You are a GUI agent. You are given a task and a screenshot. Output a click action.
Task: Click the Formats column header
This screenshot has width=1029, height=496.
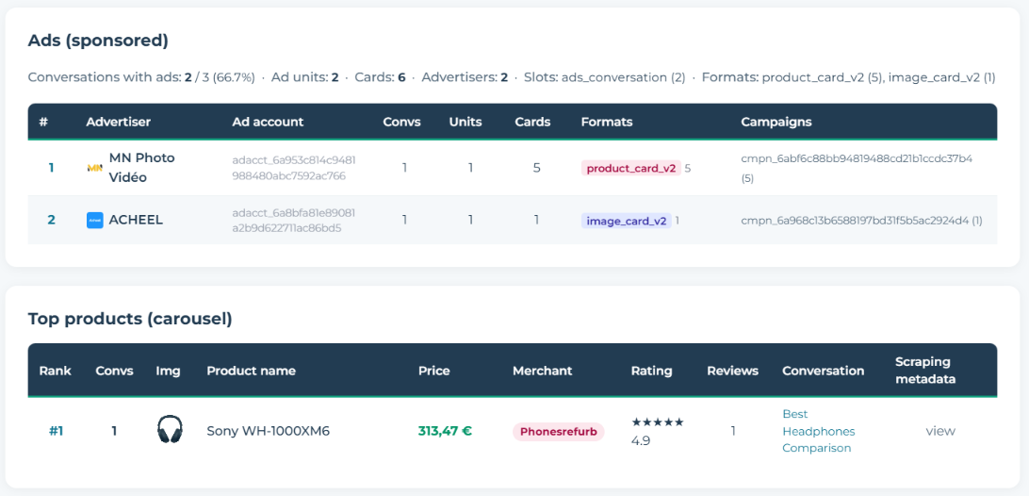click(x=607, y=122)
